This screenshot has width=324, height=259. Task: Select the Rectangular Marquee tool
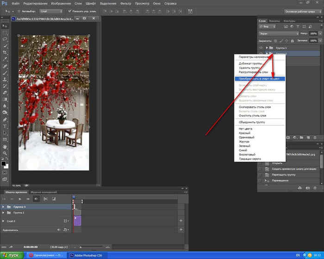(x=5, y=33)
